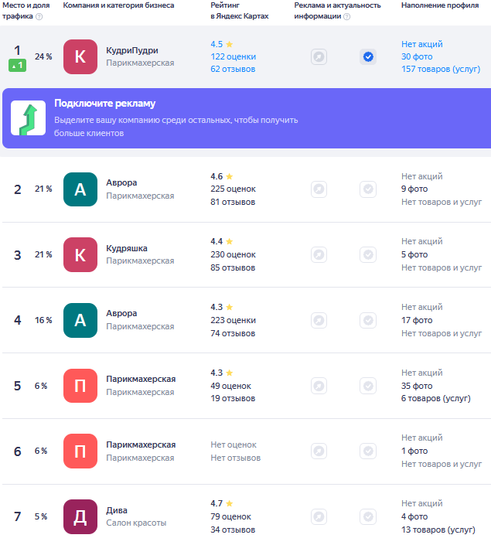This screenshot has height=545, width=491.
Task: Click 'Наполнение профиля' column header
Action: [440, 5]
